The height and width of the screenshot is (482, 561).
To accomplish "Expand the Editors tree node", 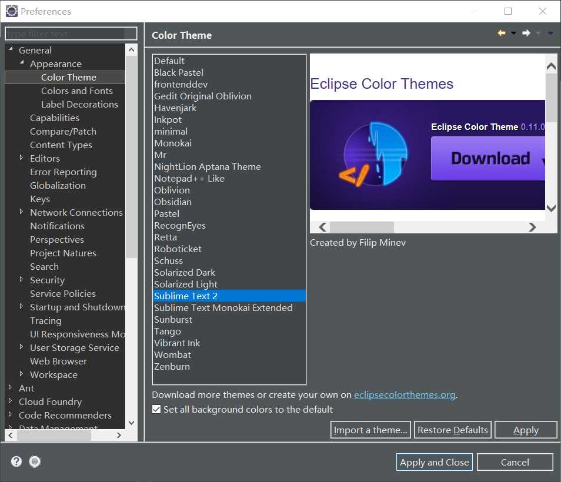I will pos(21,158).
